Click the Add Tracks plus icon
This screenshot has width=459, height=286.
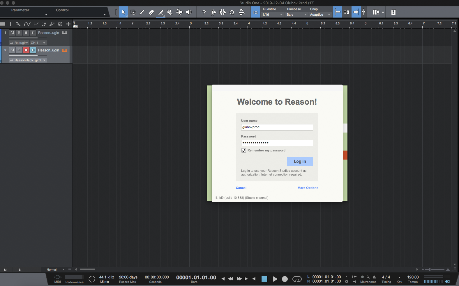click(68, 24)
